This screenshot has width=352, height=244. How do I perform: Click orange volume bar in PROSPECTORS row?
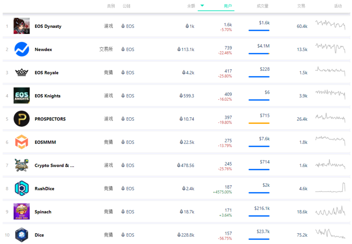[x=259, y=123]
